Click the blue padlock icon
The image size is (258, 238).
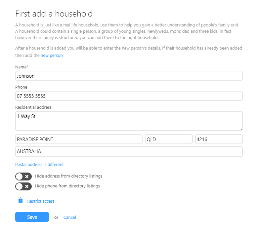pos(21,200)
